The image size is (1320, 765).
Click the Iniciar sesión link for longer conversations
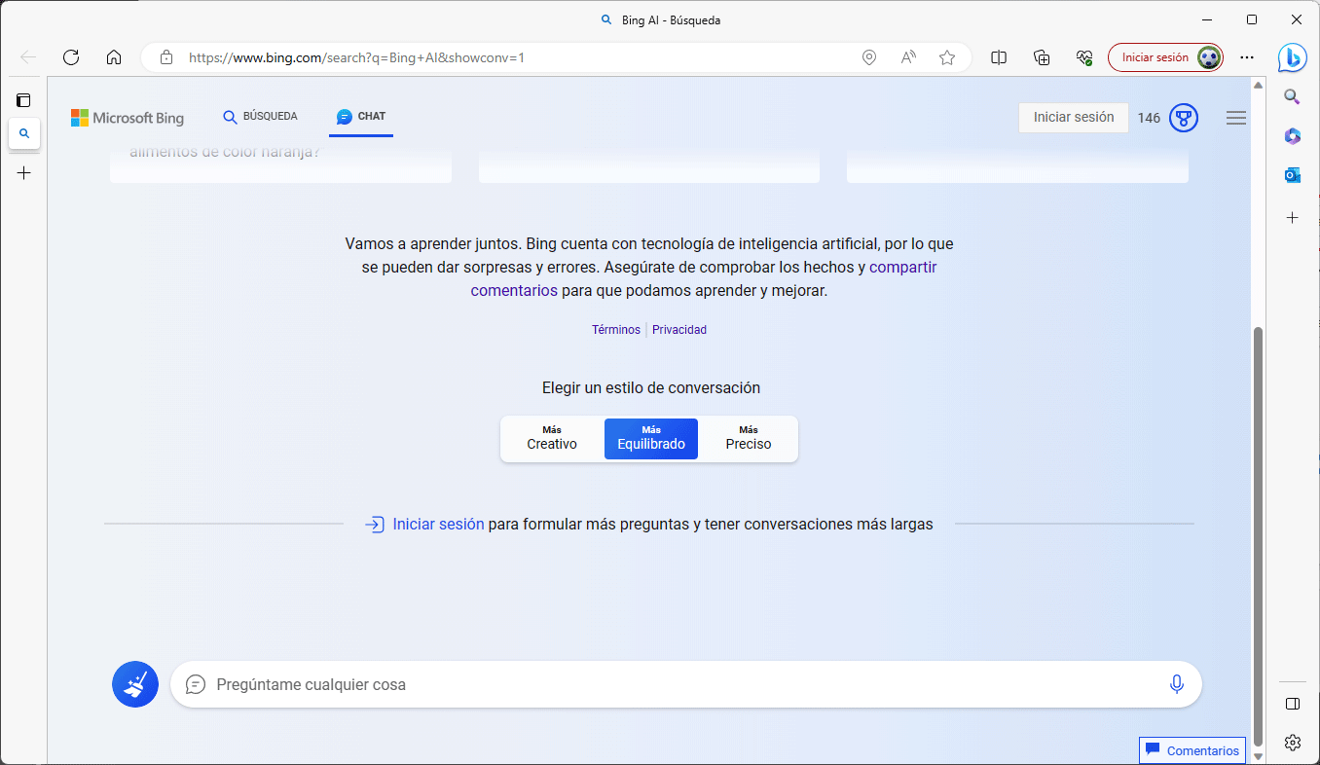438,524
